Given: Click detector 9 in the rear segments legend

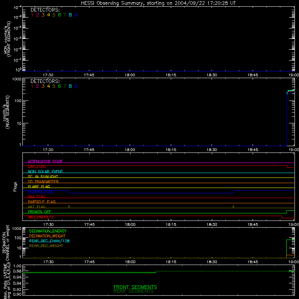Looking at the screenshot, I should click(x=76, y=86).
